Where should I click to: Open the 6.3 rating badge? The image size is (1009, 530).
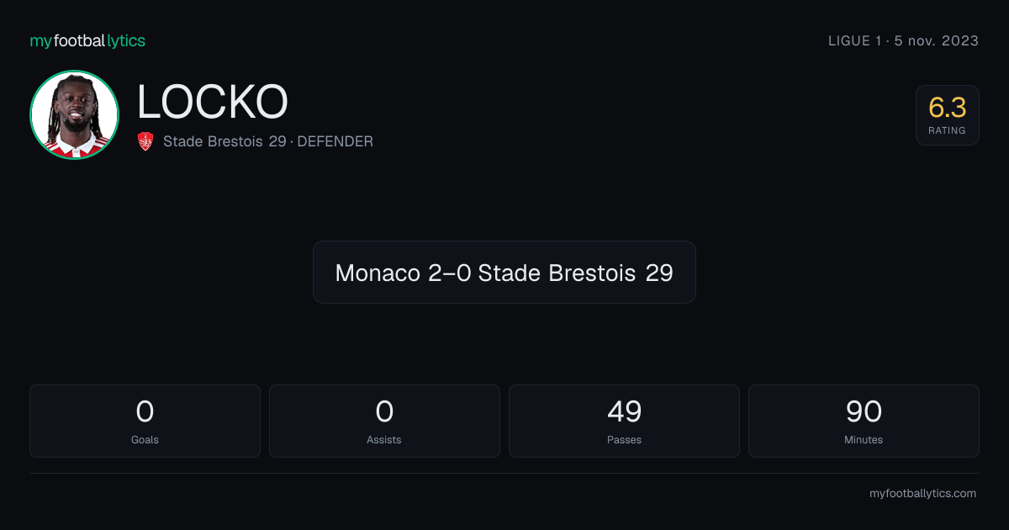pyautogui.click(x=948, y=115)
